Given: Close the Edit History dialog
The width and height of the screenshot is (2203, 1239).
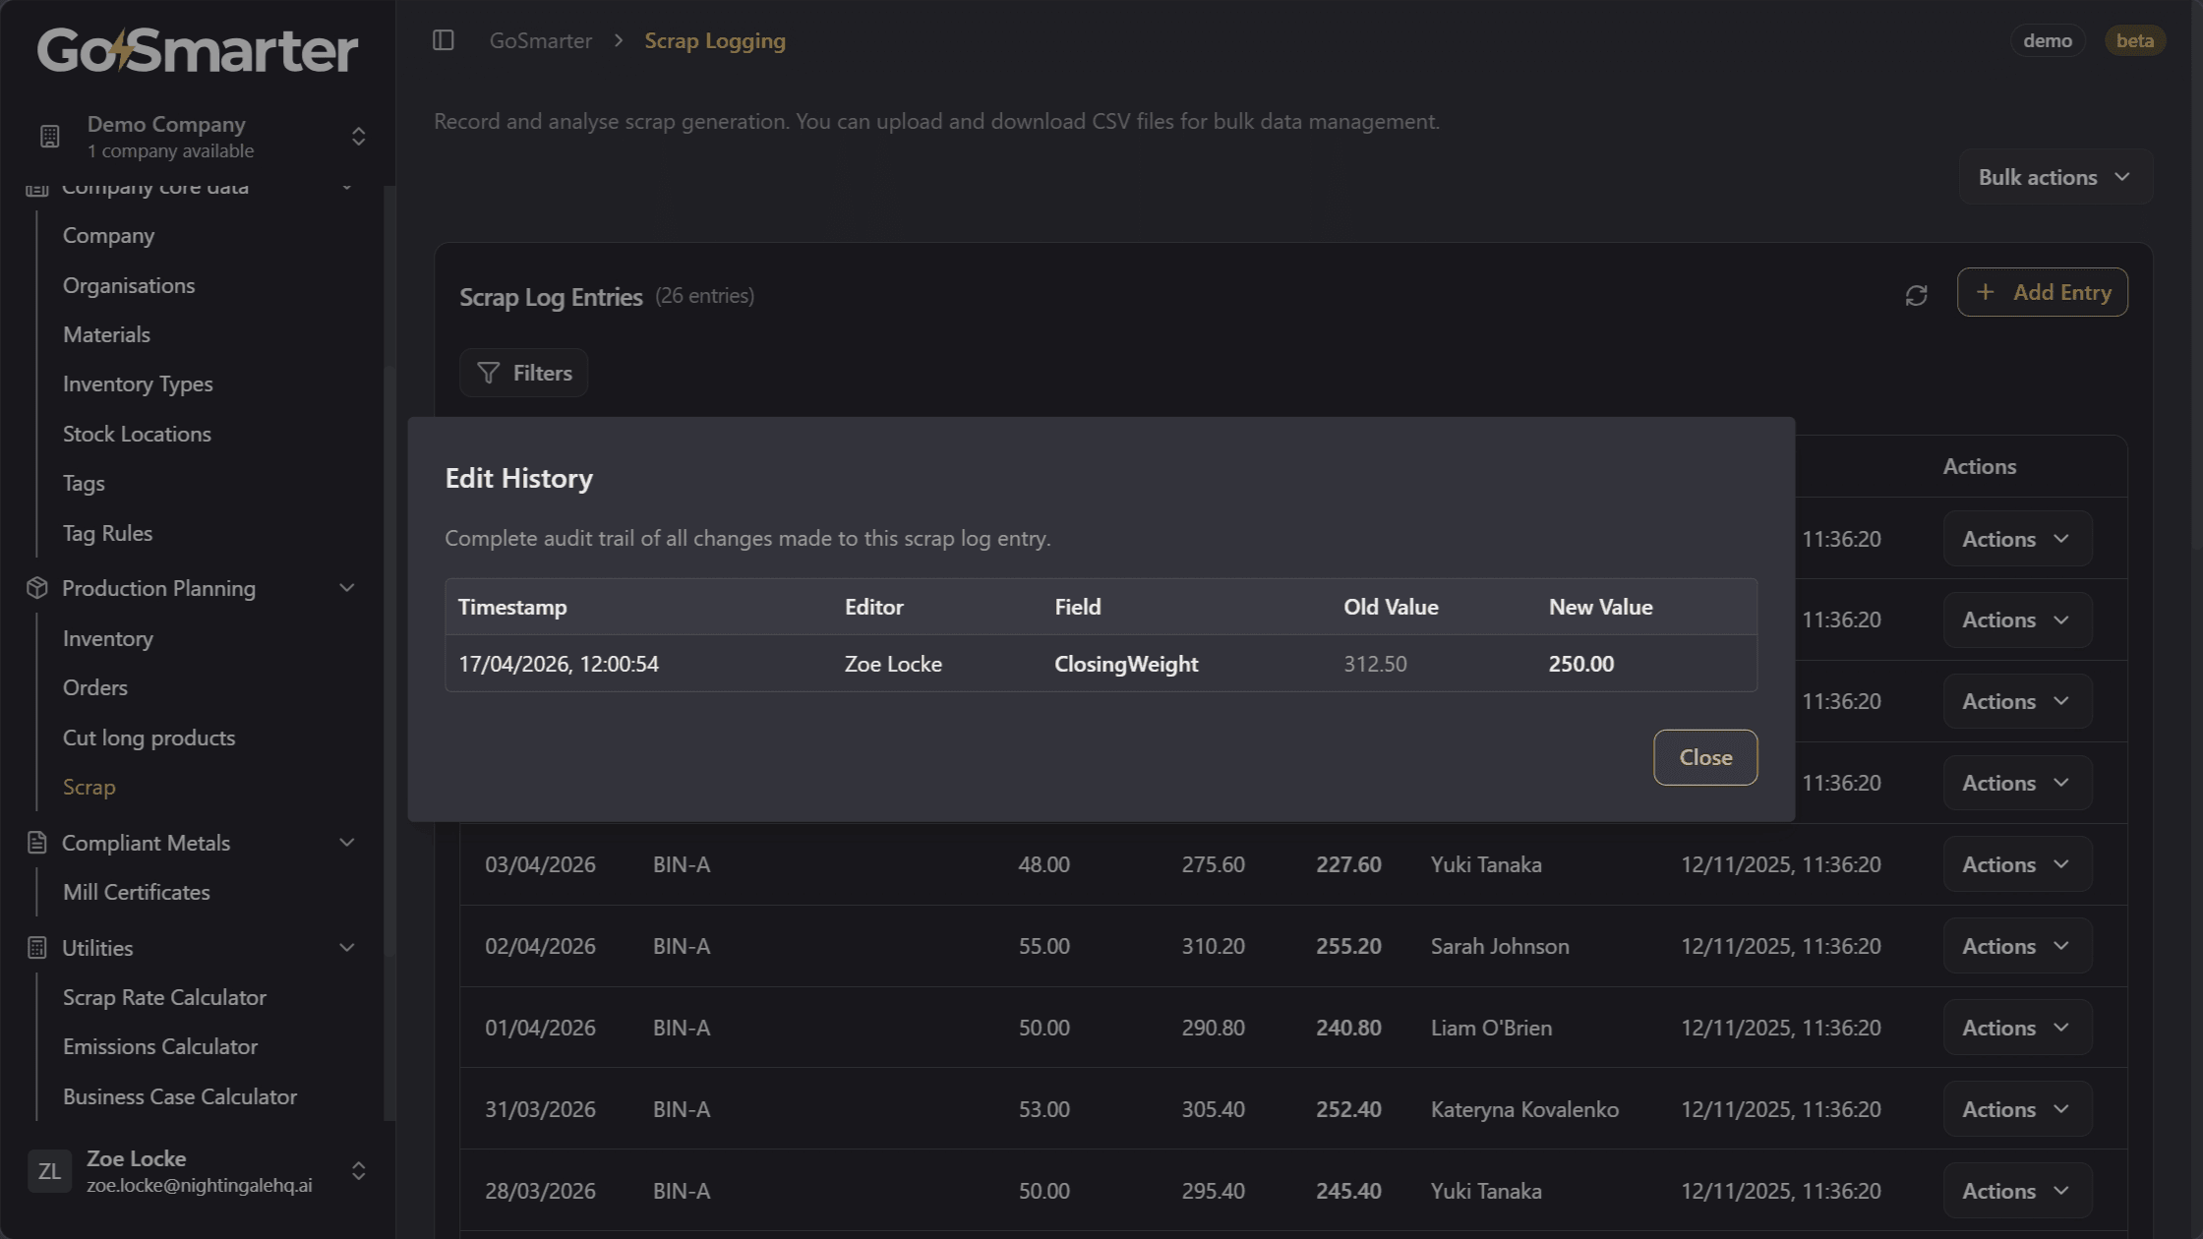Looking at the screenshot, I should 1704,757.
